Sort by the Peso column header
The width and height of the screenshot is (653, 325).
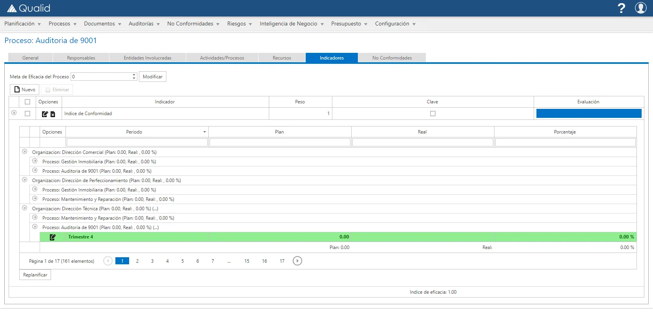coord(300,102)
